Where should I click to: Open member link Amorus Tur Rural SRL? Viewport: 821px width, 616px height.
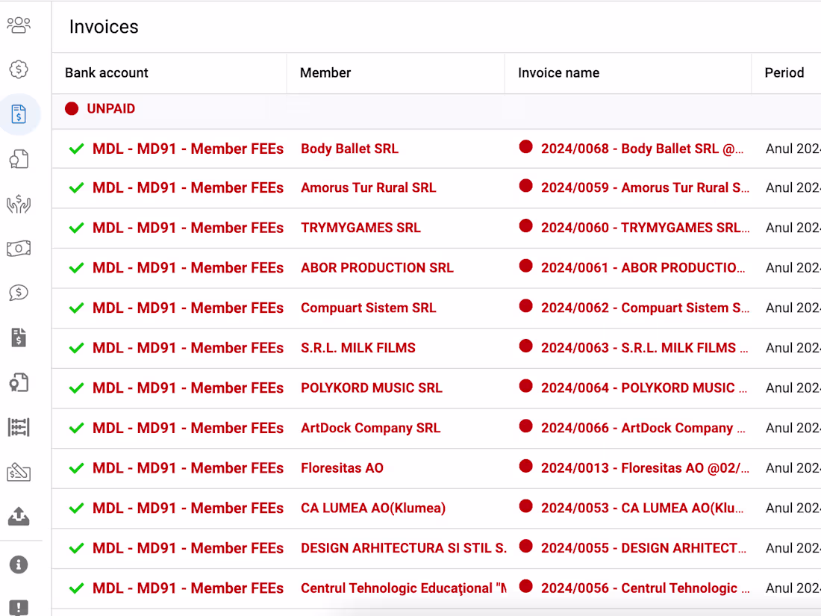[x=368, y=188]
